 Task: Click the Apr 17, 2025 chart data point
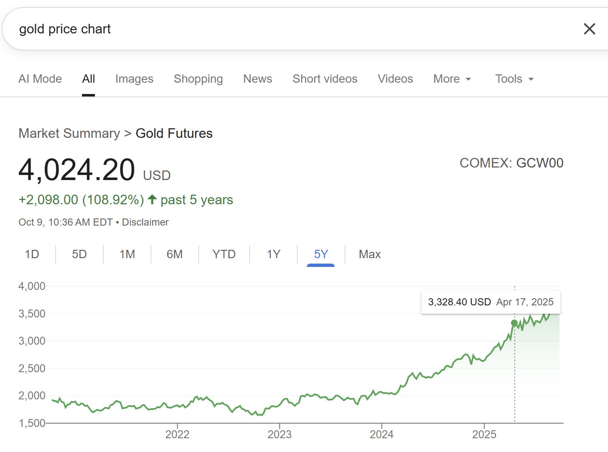(x=514, y=323)
